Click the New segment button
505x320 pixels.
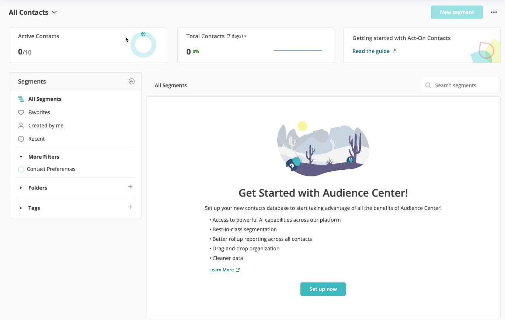tap(457, 12)
